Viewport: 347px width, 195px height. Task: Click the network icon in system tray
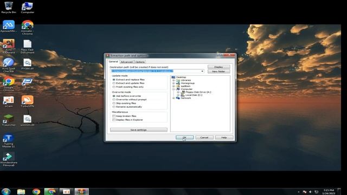point(317,192)
